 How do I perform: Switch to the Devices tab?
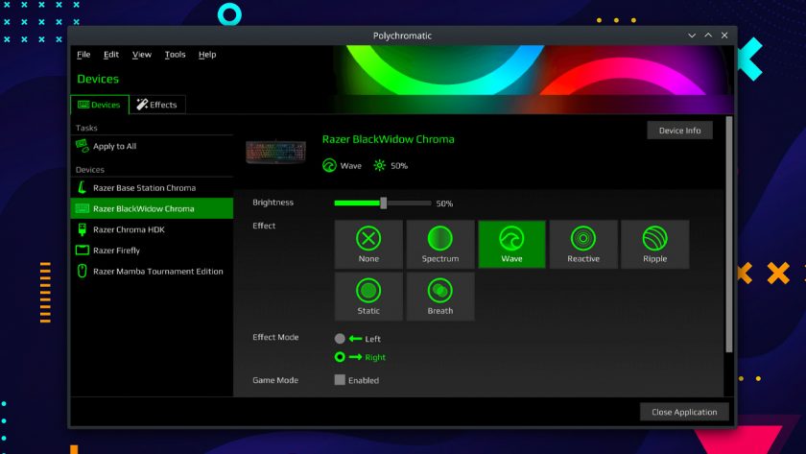coord(100,105)
